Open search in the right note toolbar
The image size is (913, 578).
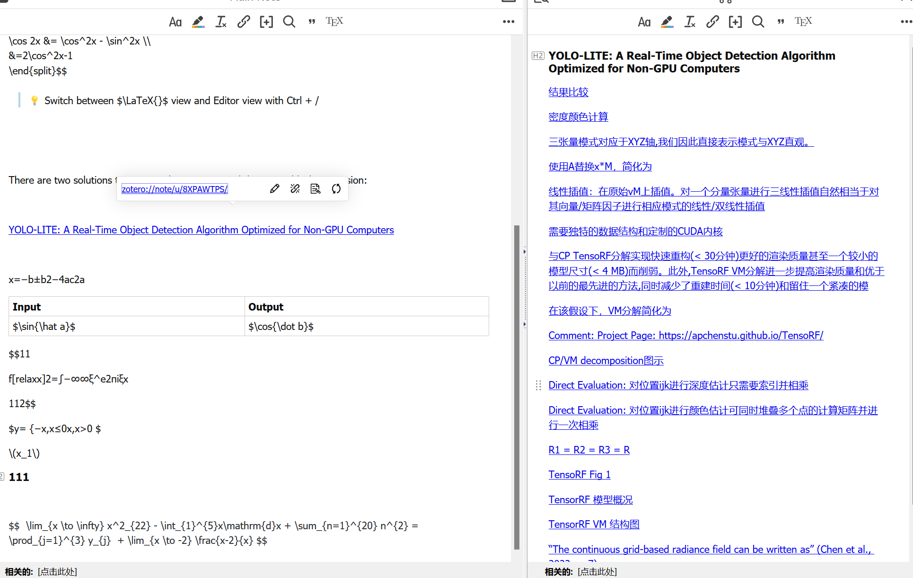tap(758, 22)
